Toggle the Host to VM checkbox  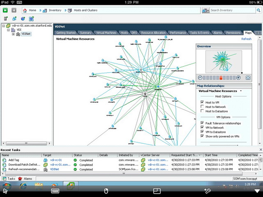point(202,102)
